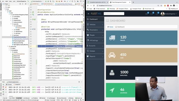The image size is (179, 101).
Task: Open the Dashboard sidebar item
Action: pos(95,19)
